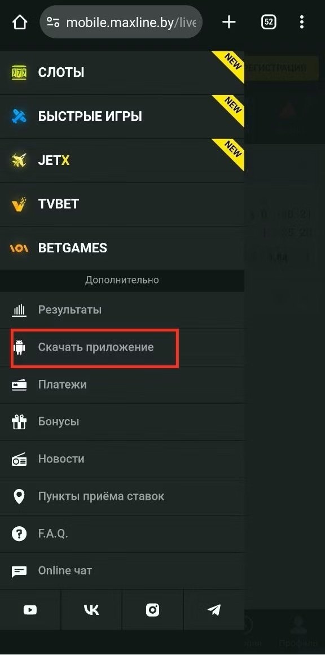Screen dimensions: 325x655
Task: Start Online чат
Action: point(122,571)
